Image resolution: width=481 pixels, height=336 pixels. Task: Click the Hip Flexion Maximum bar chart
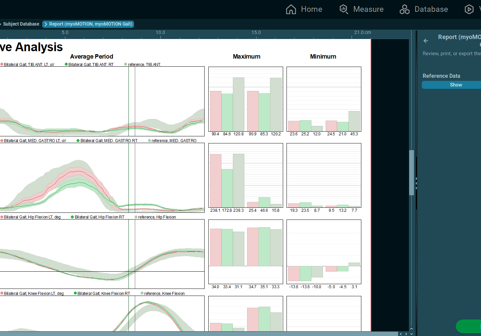(246, 252)
